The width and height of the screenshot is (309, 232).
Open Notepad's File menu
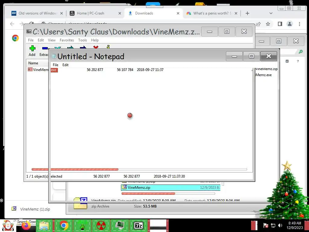coord(56,65)
